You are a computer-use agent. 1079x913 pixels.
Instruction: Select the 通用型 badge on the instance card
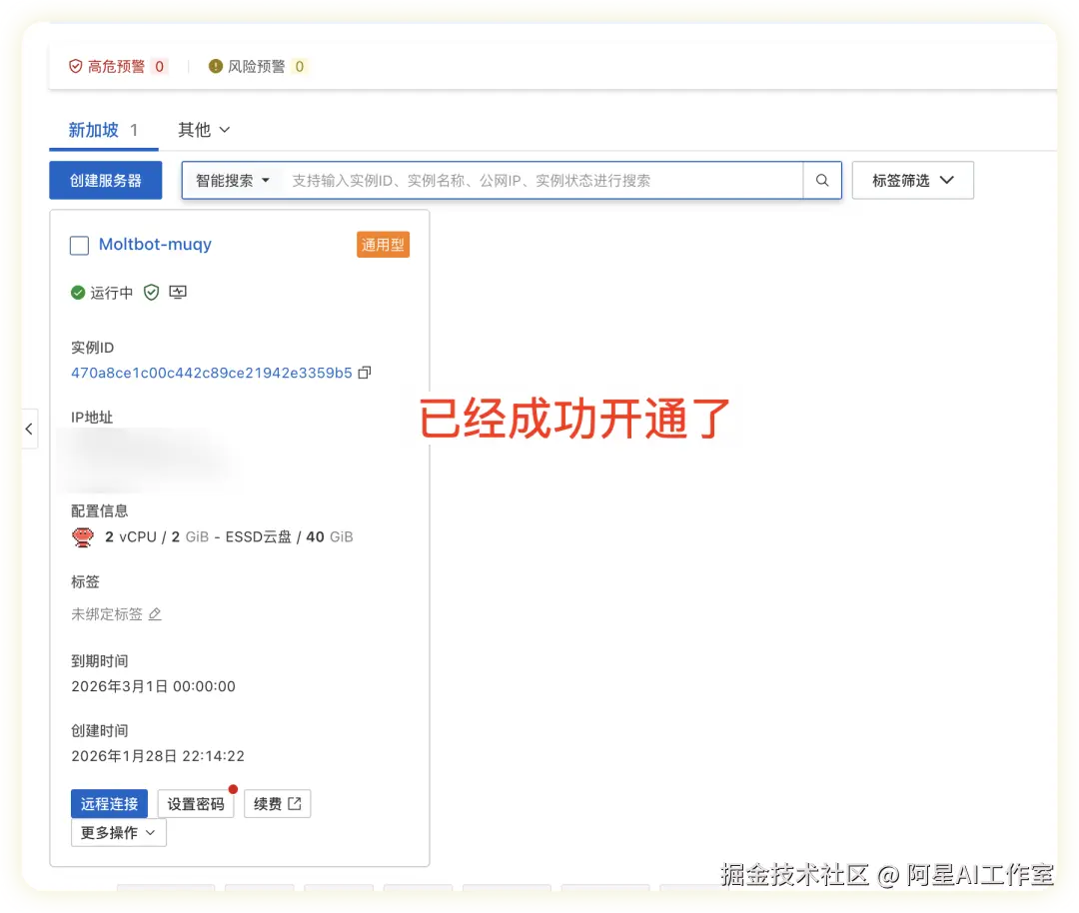(383, 244)
